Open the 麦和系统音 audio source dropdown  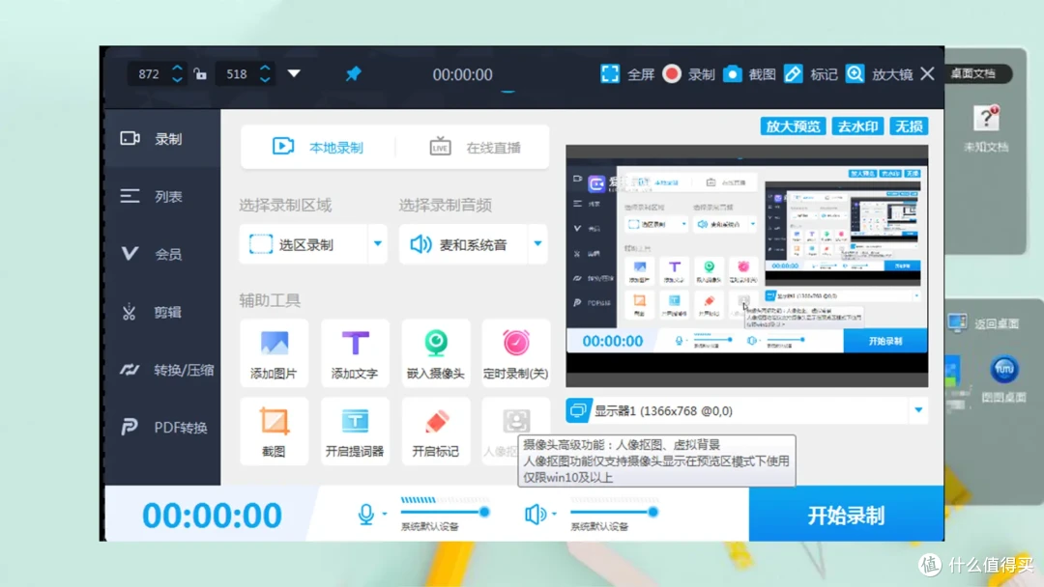click(474, 244)
